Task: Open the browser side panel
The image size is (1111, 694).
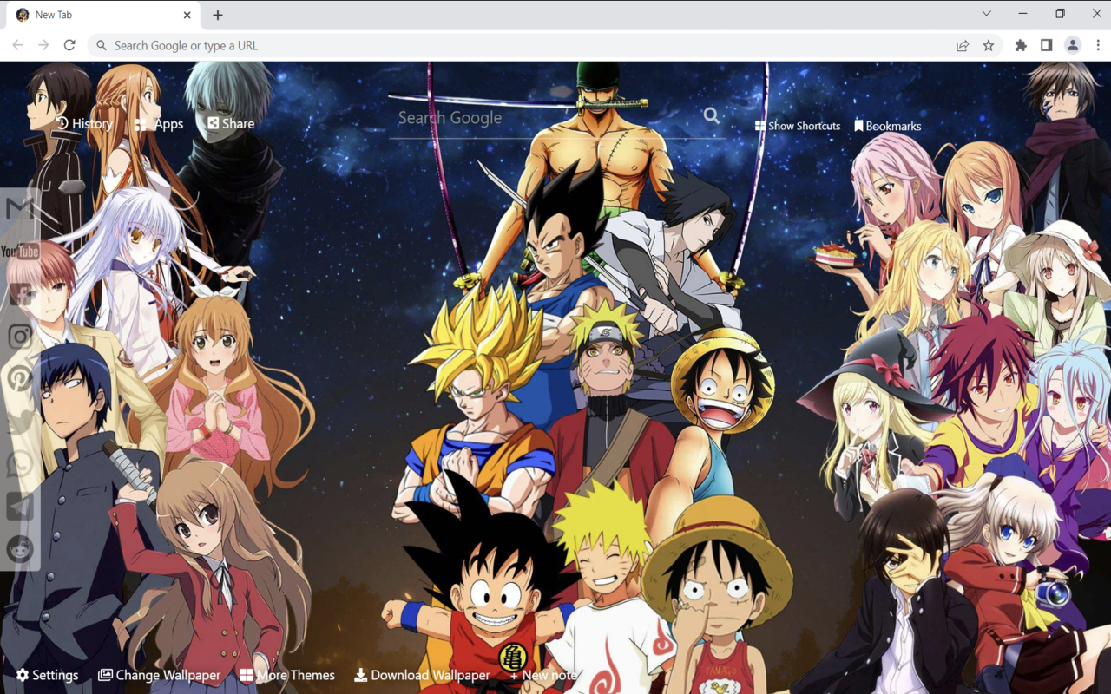Action: (1047, 46)
